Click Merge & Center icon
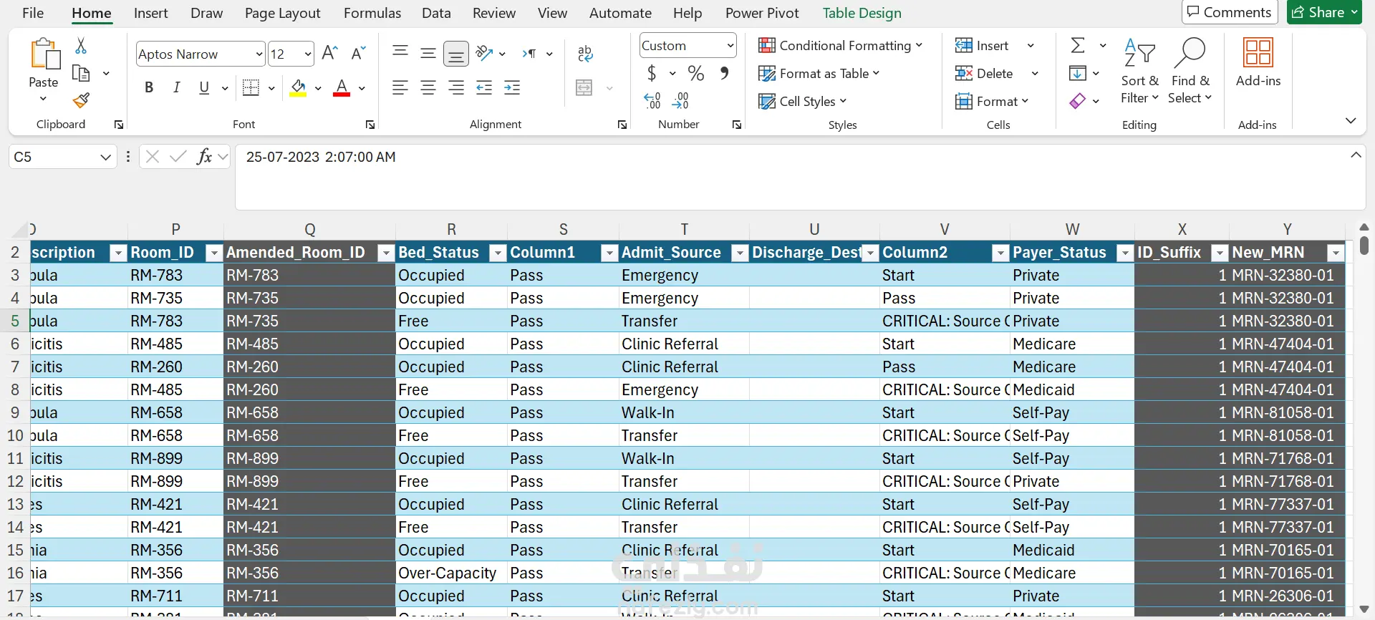The width and height of the screenshot is (1375, 620). (x=584, y=87)
